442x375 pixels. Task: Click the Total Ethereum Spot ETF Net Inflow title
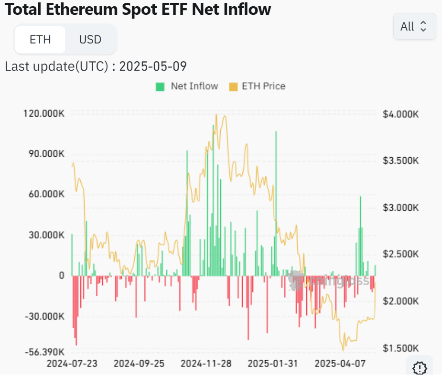138,9
